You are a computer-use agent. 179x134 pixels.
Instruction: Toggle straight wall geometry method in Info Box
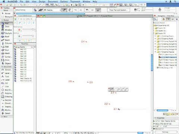(65, 10)
